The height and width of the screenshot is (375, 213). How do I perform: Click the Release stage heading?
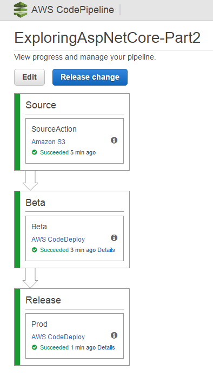pos(43,300)
